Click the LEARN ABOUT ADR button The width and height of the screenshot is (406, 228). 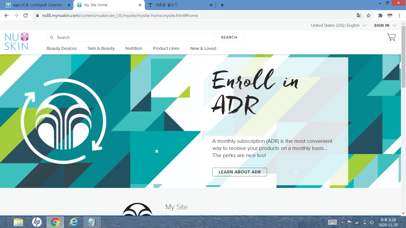click(x=240, y=172)
